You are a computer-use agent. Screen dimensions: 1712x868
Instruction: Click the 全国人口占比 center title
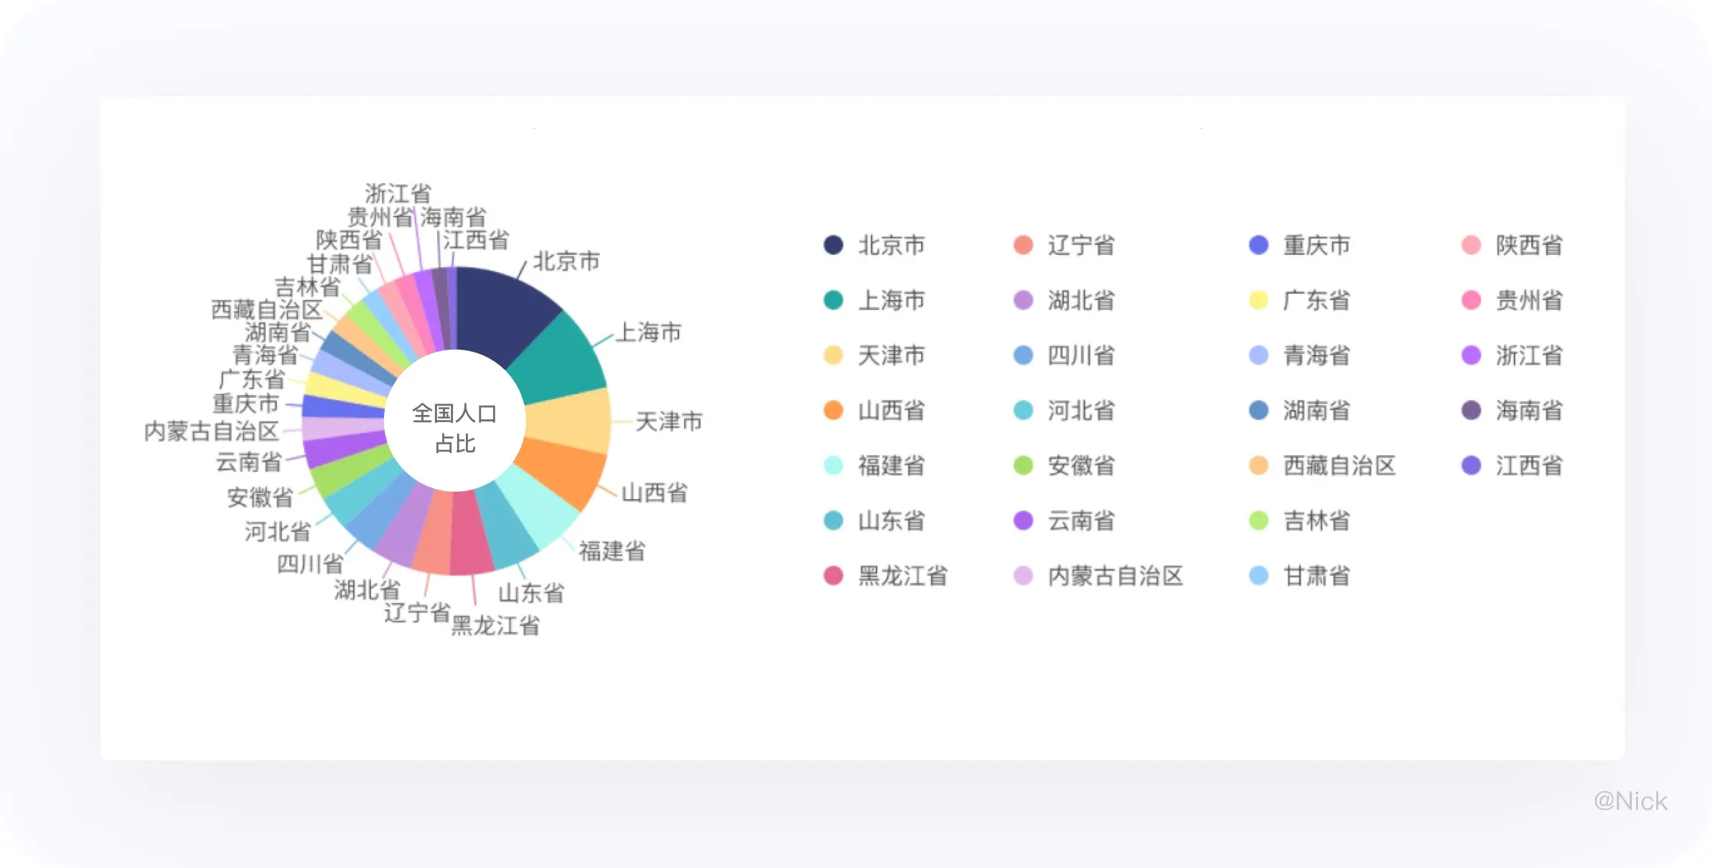point(455,428)
